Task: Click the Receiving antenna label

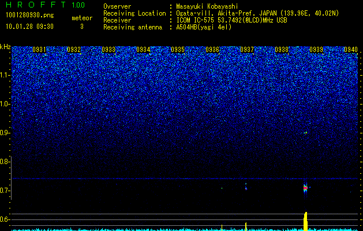Action: 133,27
